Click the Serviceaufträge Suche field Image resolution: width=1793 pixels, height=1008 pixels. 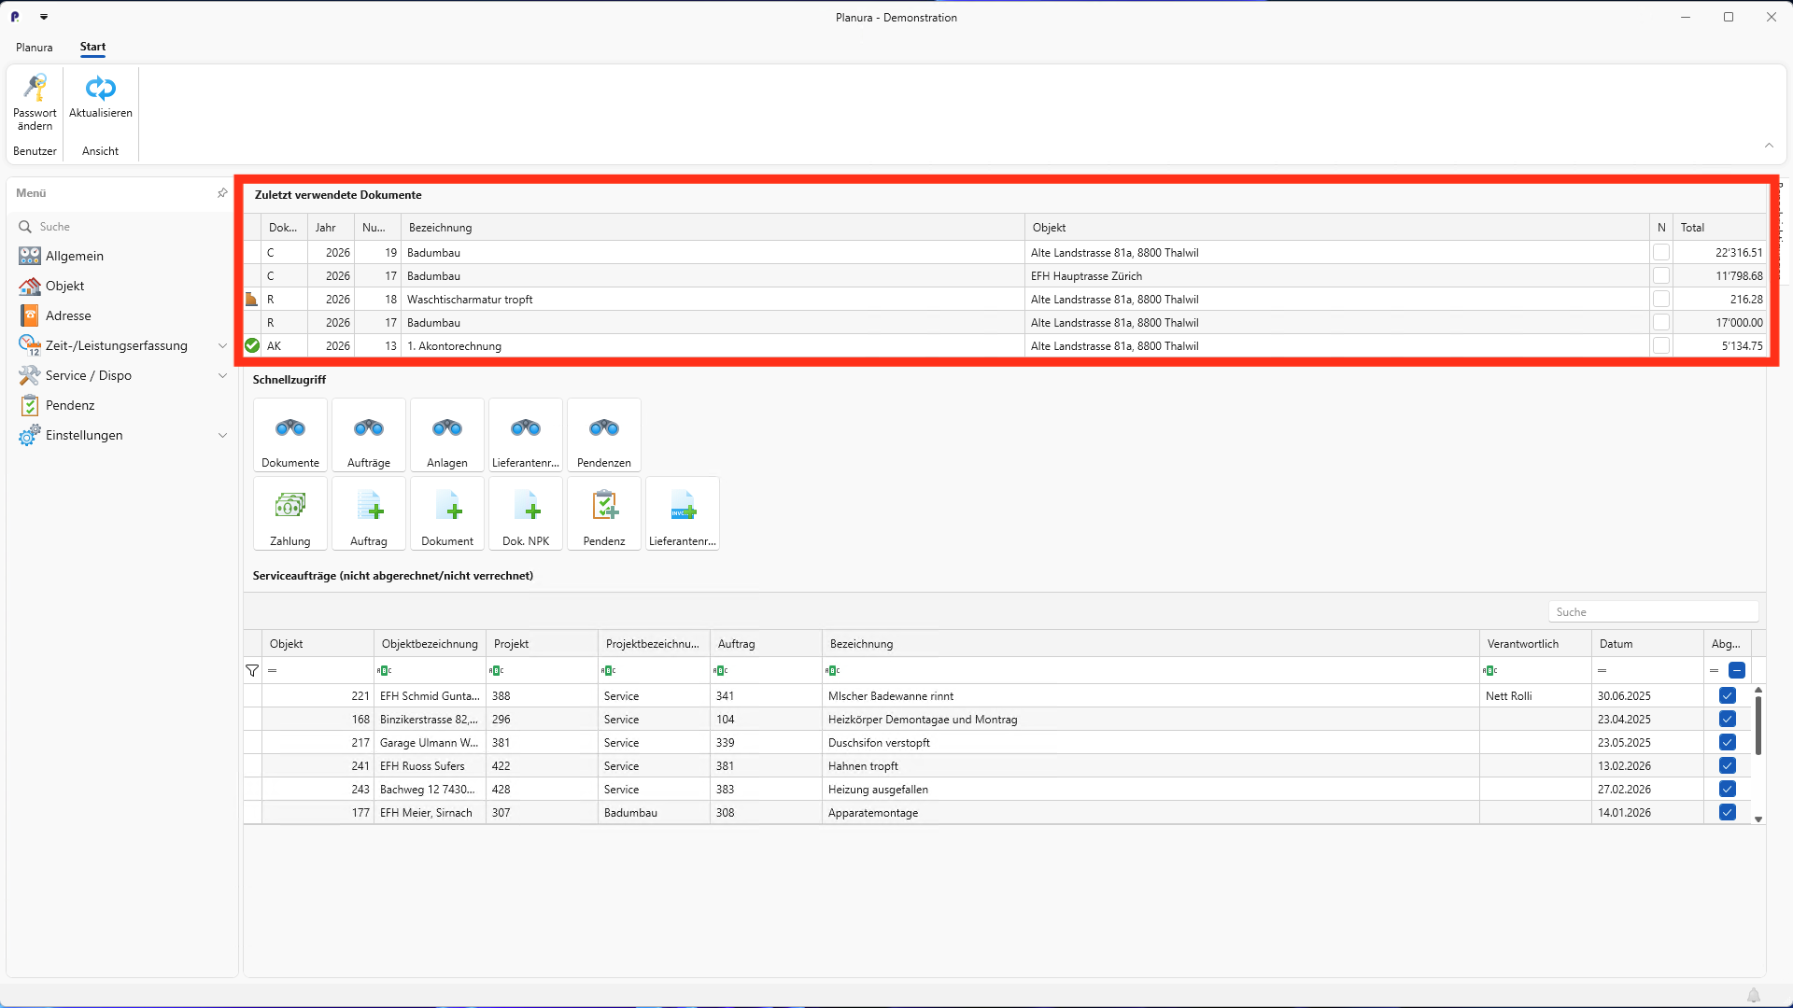pos(1652,612)
